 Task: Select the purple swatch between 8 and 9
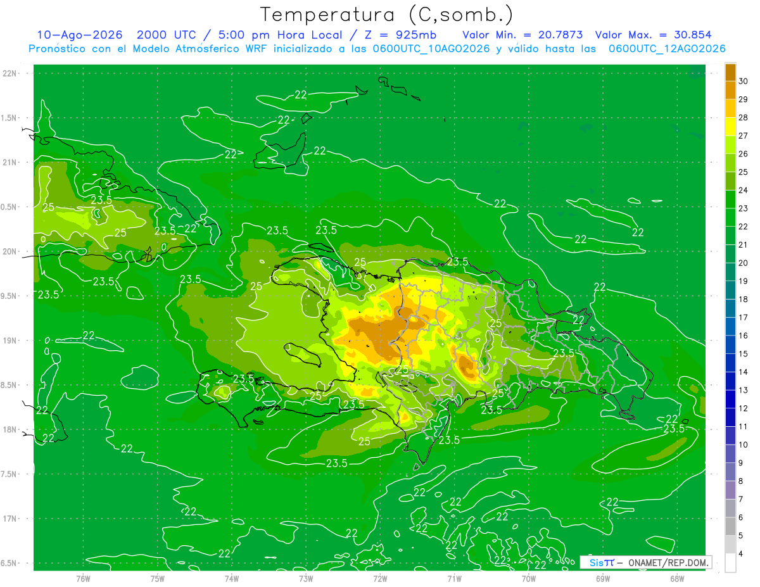click(730, 472)
